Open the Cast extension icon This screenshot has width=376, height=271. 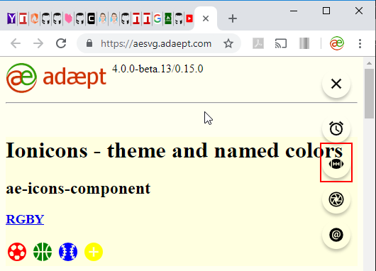point(281,44)
